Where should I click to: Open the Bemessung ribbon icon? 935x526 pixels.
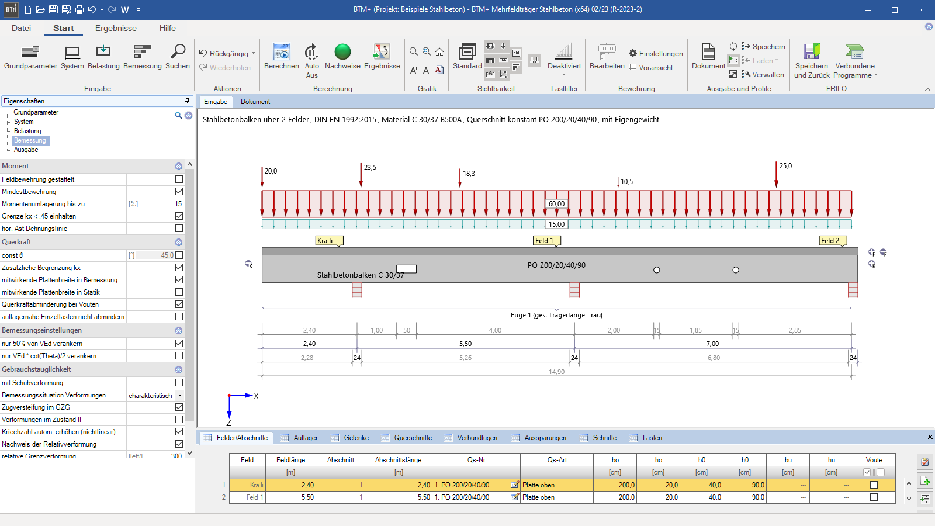(143, 57)
